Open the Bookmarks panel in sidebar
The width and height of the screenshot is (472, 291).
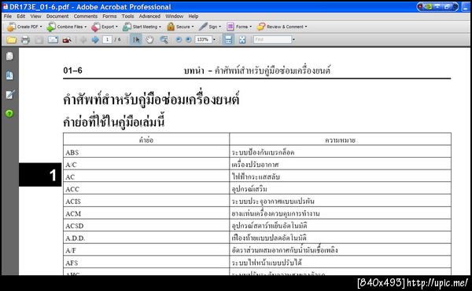pyautogui.click(x=9, y=75)
